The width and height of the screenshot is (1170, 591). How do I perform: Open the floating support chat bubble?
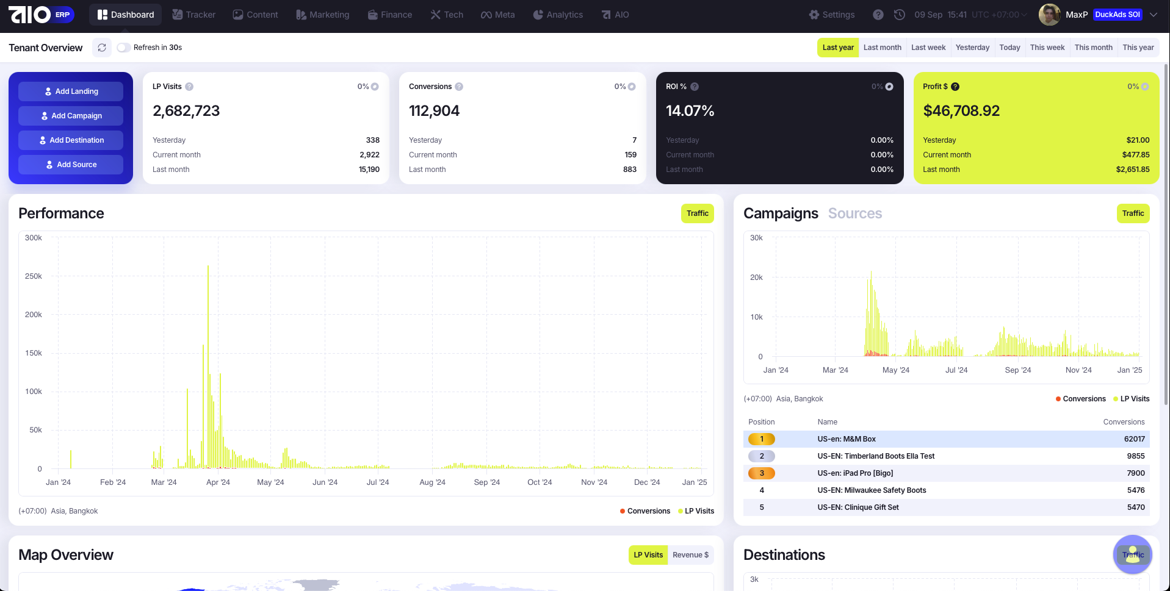pos(1133,554)
